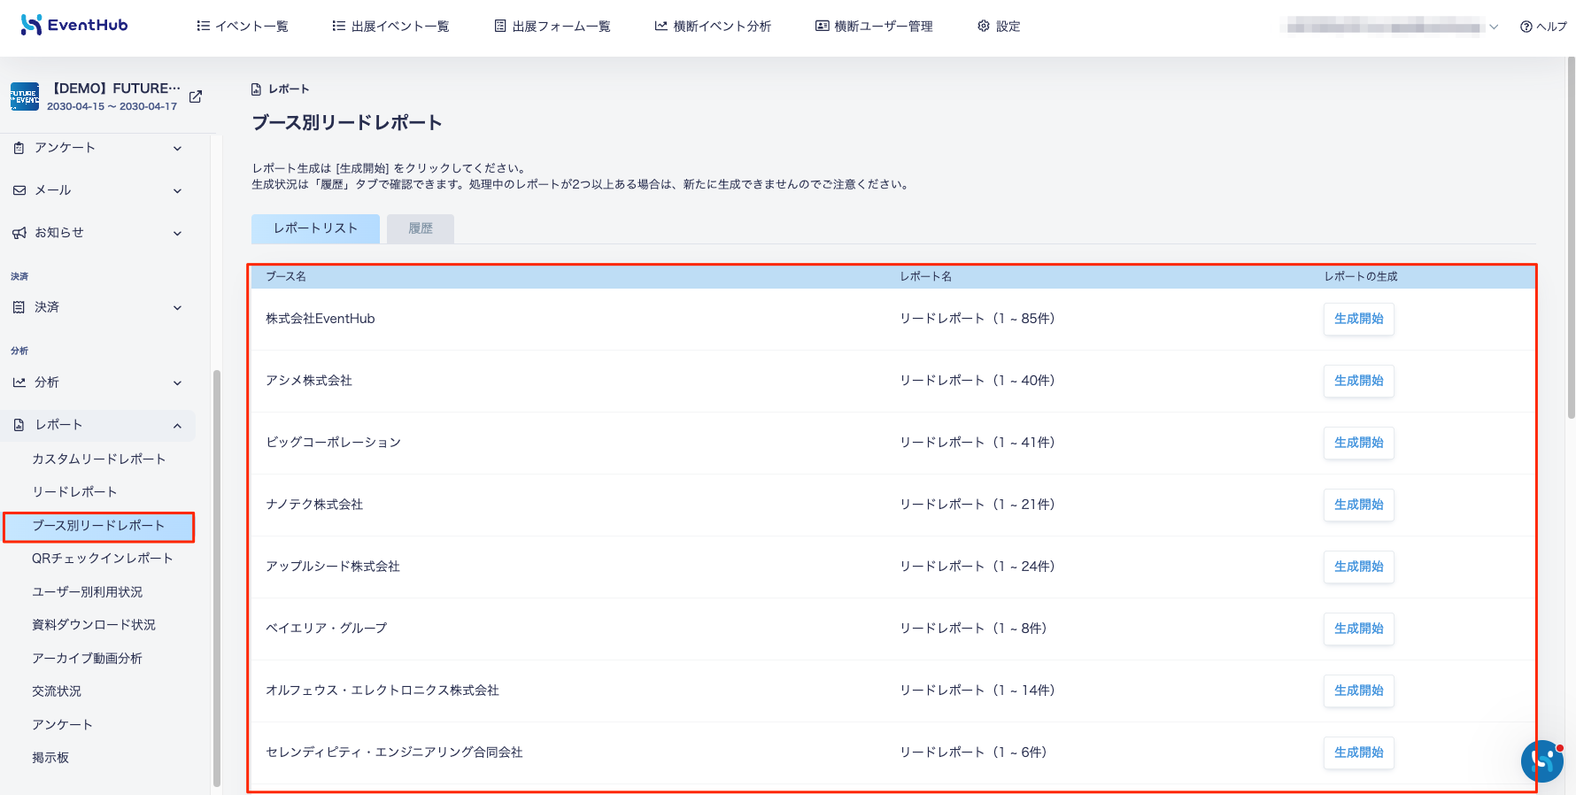
Task: Expand the メール sidebar section
Action: pyautogui.click(x=177, y=191)
